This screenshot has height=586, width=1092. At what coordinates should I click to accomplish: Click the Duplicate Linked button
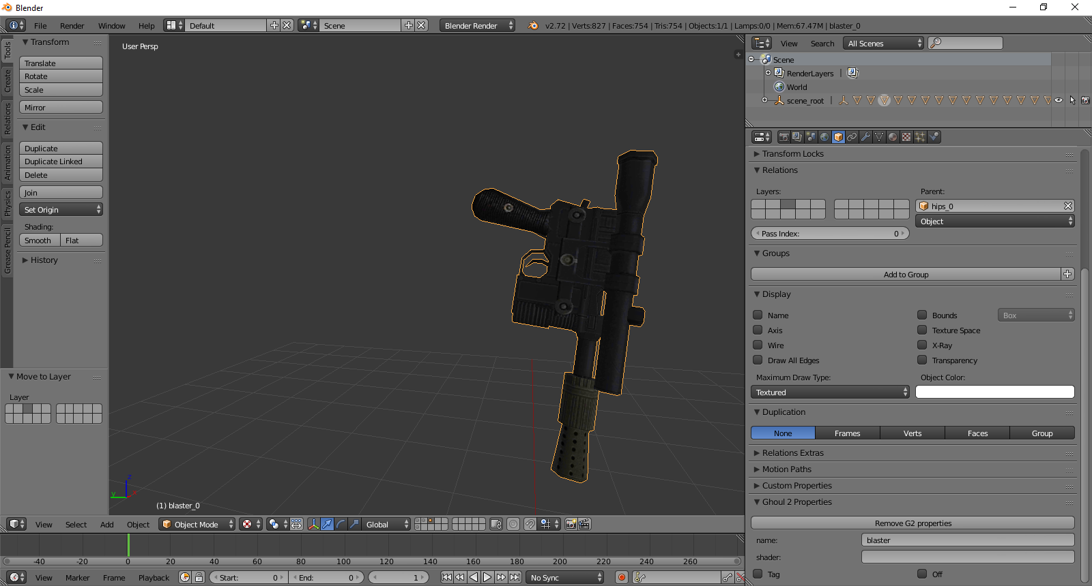[61, 161]
